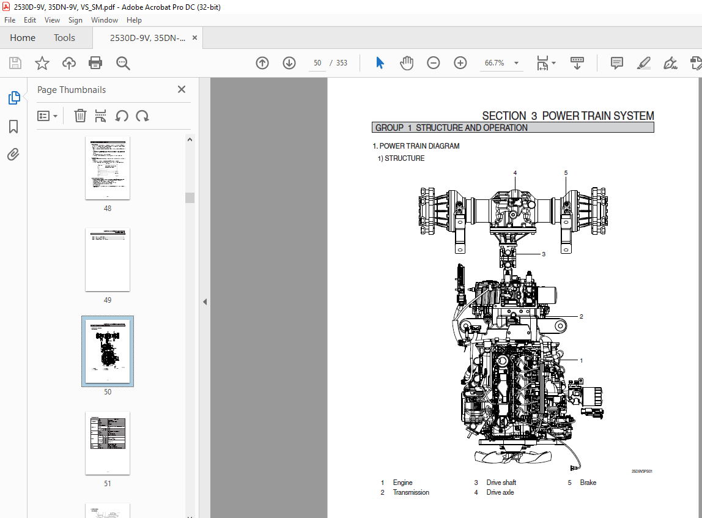702x518 pixels.
Task: Enable scrolling read mode icon
Action: (x=577, y=63)
